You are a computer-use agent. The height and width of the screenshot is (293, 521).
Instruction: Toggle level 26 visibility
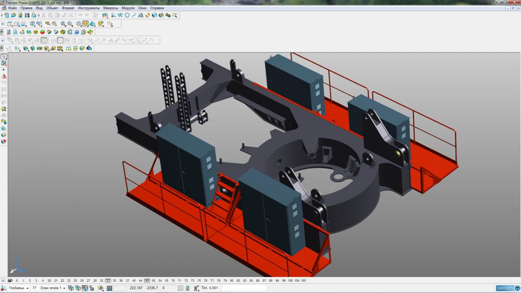(x=82, y=280)
